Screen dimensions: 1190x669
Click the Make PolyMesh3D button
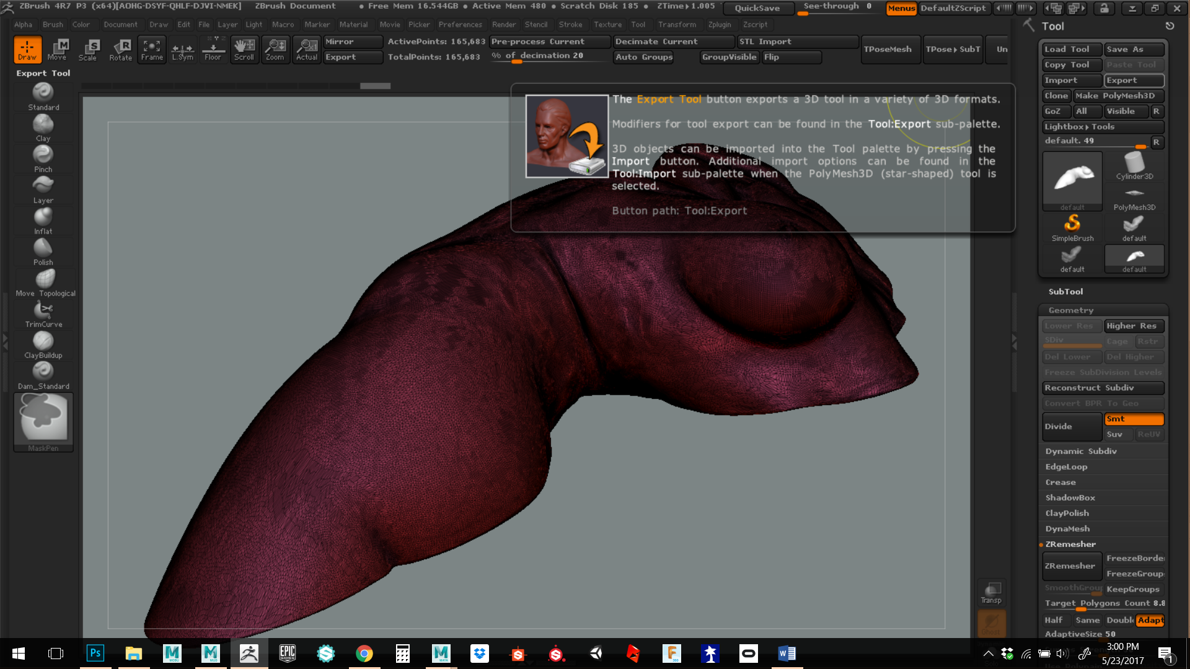[x=1119, y=96]
